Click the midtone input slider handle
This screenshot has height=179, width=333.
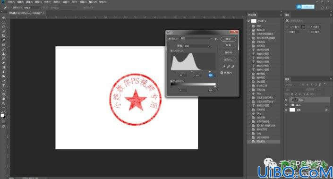(x=192, y=72)
